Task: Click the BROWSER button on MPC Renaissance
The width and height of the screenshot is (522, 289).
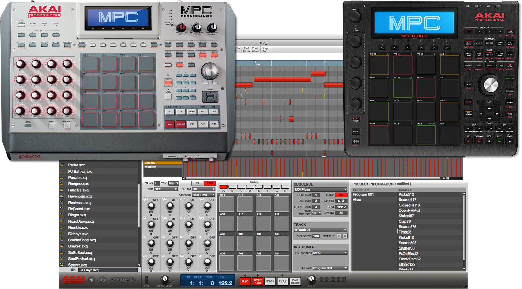Action: coord(180,65)
